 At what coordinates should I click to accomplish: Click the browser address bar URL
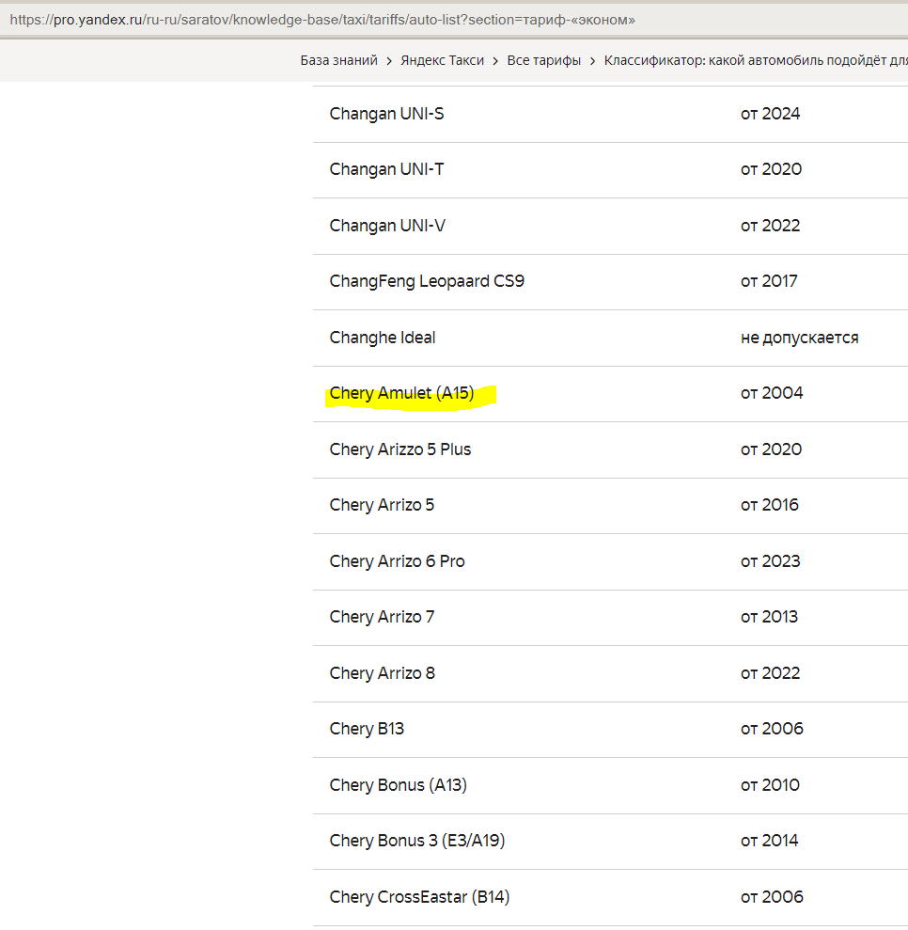click(322, 20)
